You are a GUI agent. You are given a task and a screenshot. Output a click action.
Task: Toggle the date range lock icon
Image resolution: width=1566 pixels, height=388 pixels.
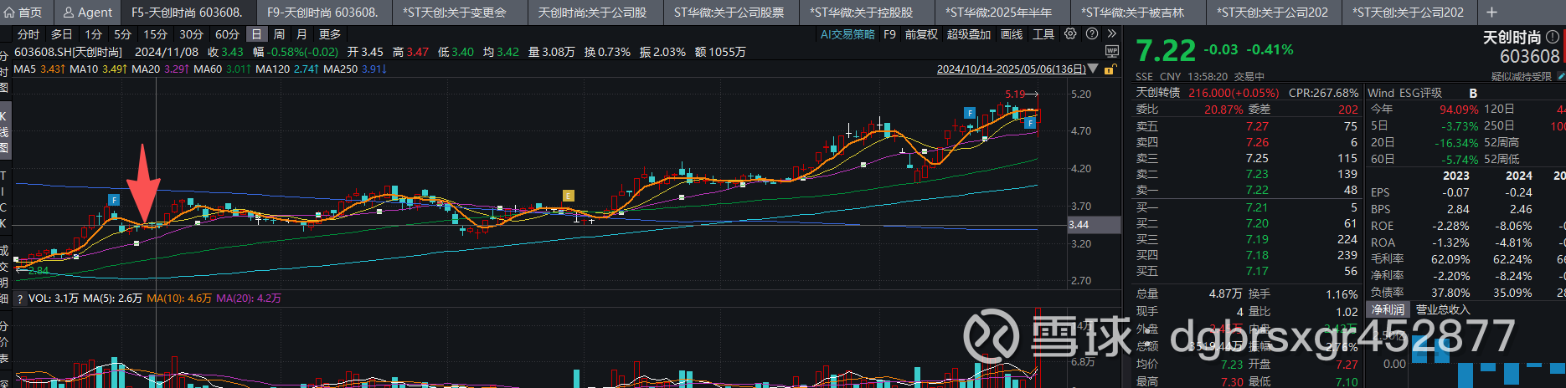1110,69
